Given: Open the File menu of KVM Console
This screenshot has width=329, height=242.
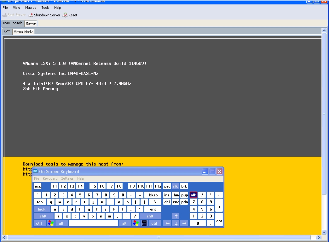Looking at the screenshot, I should pos(5,8).
